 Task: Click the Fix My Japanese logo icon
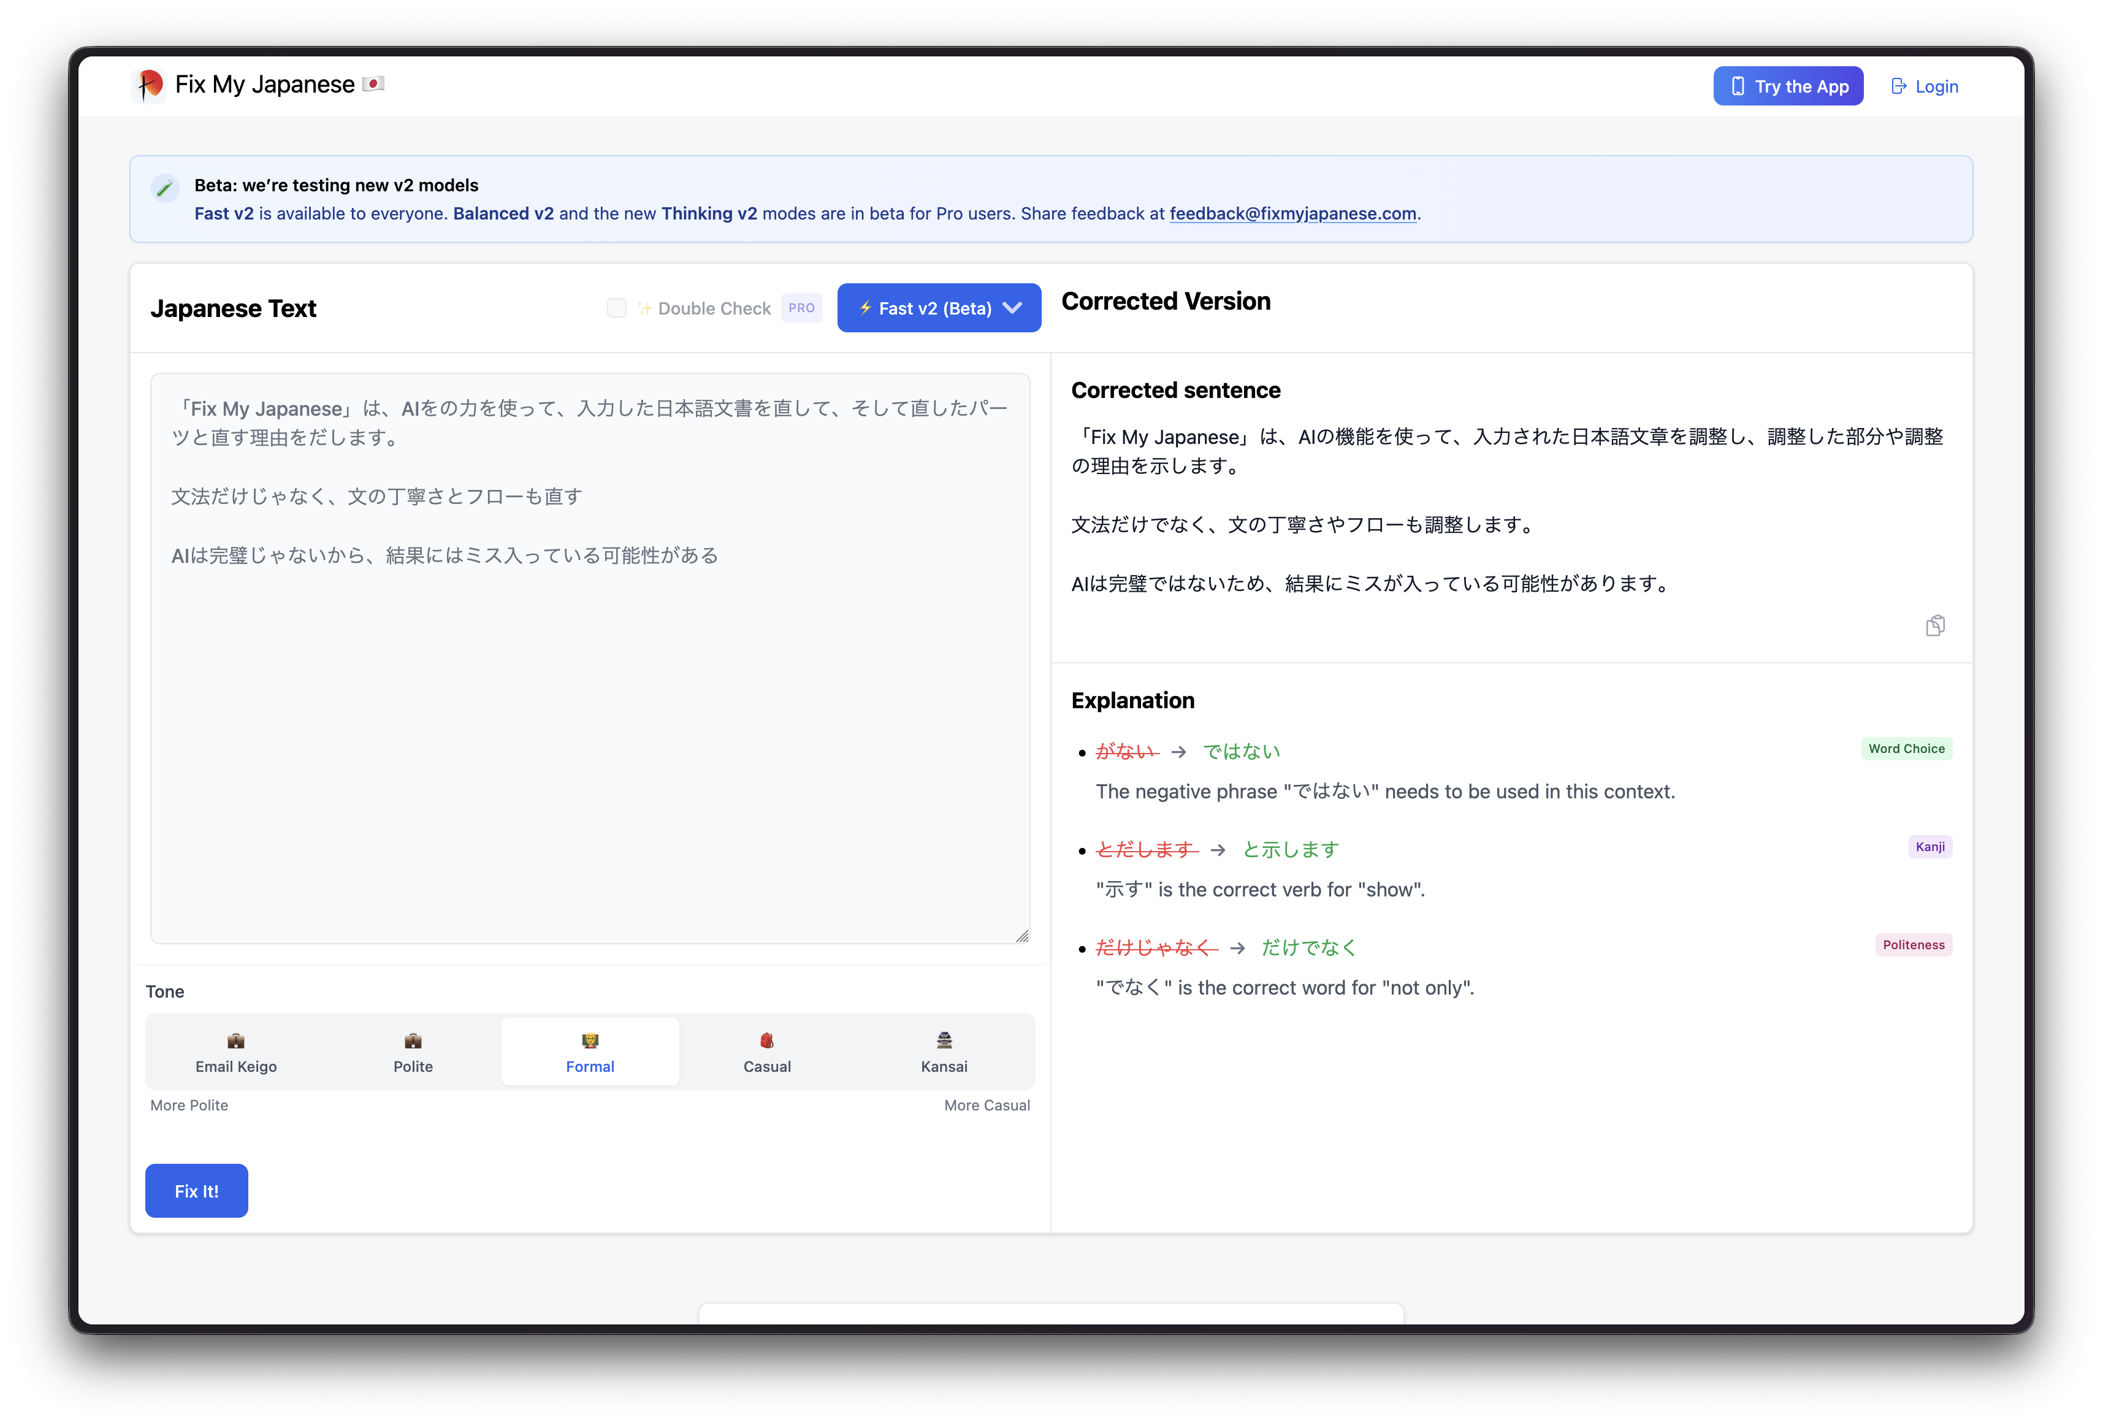pos(150,84)
